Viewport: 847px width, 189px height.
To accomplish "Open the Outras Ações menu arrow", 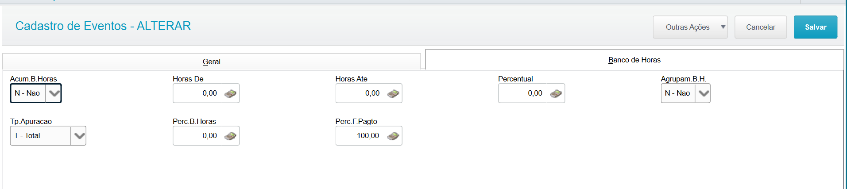I will [723, 27].
